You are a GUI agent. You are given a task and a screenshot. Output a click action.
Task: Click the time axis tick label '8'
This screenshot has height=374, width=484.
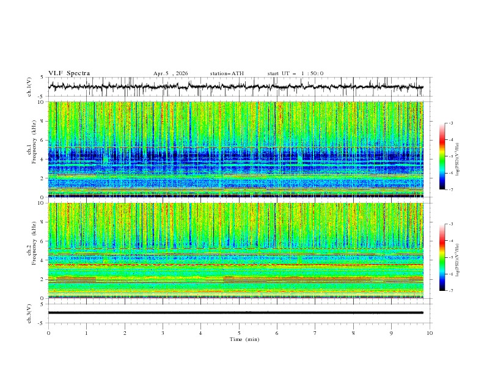(x=353, y=333)
